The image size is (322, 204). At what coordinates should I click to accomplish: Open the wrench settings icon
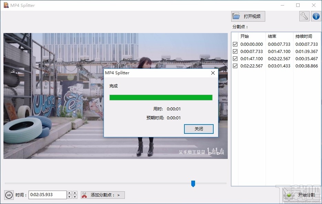[x=304, y=16]
